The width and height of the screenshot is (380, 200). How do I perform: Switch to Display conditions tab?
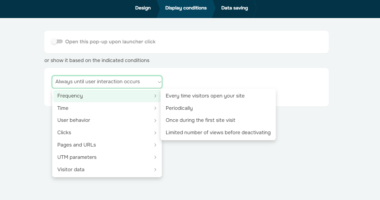[x=186, y=8]
